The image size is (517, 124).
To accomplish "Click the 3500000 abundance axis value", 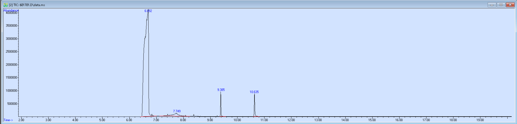I will click(11, 26).
